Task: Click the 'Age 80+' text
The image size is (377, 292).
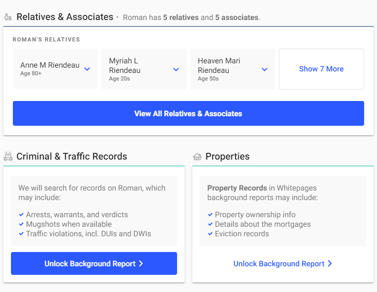Action: [x=31, y=73]
